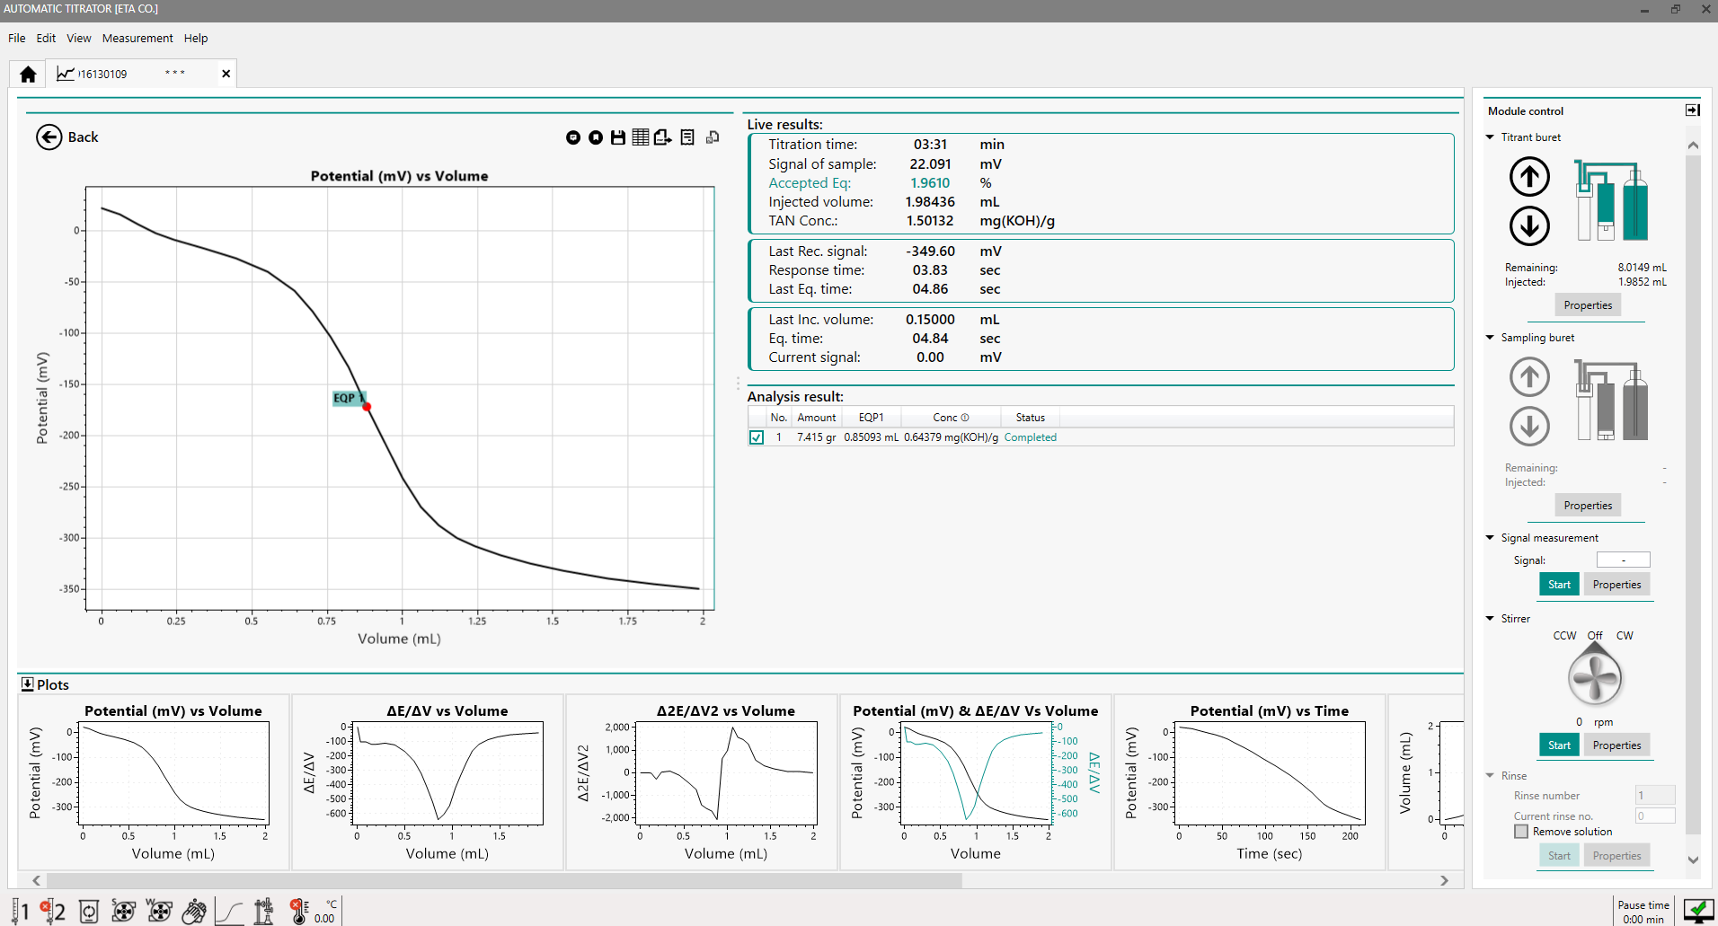The width and height of the screenshot is (1718, 926).
Task: Click the plots horizontal scrollbar
Action: tap(503, 880)
